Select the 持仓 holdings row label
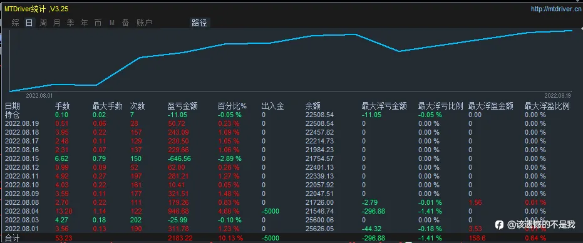 pyautogui.click(x=13, y=115)
